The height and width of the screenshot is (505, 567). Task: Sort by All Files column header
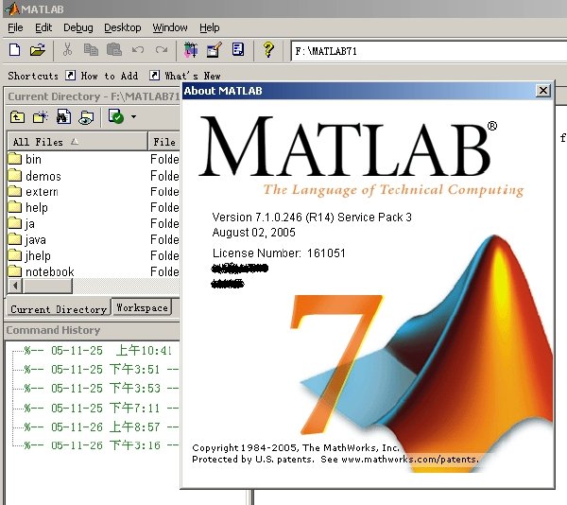(x=77, y=142)
